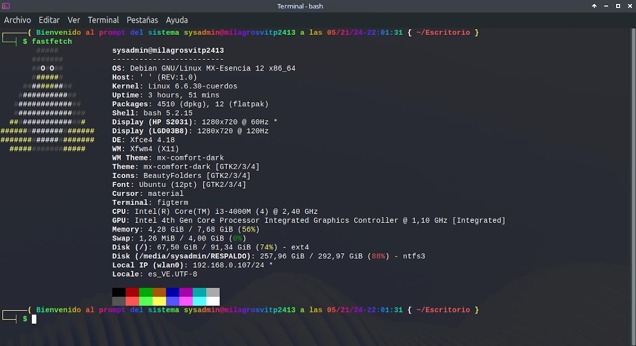Viewport: 636px width, 346px height.
Task: Click the dark red color block
Action: (x=132, y=292)
